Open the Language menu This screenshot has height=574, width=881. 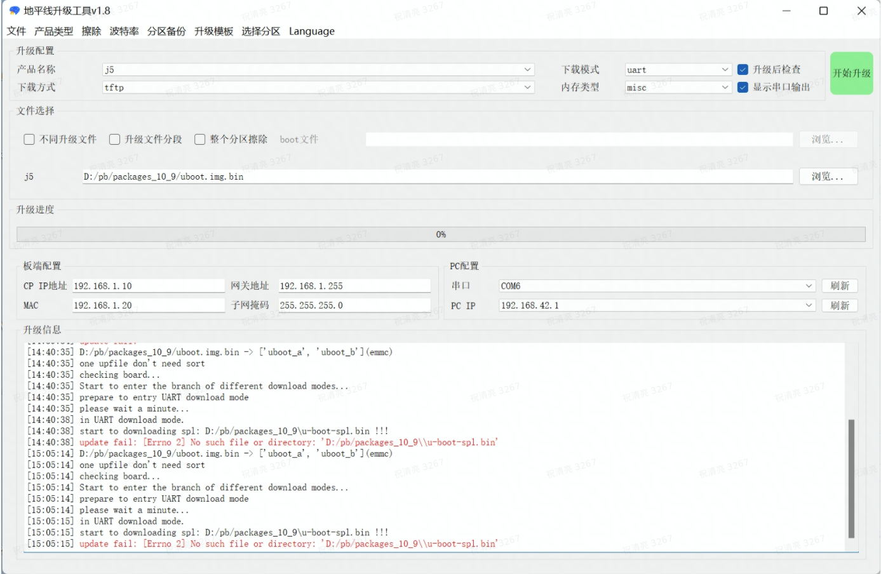click(311, 31)
